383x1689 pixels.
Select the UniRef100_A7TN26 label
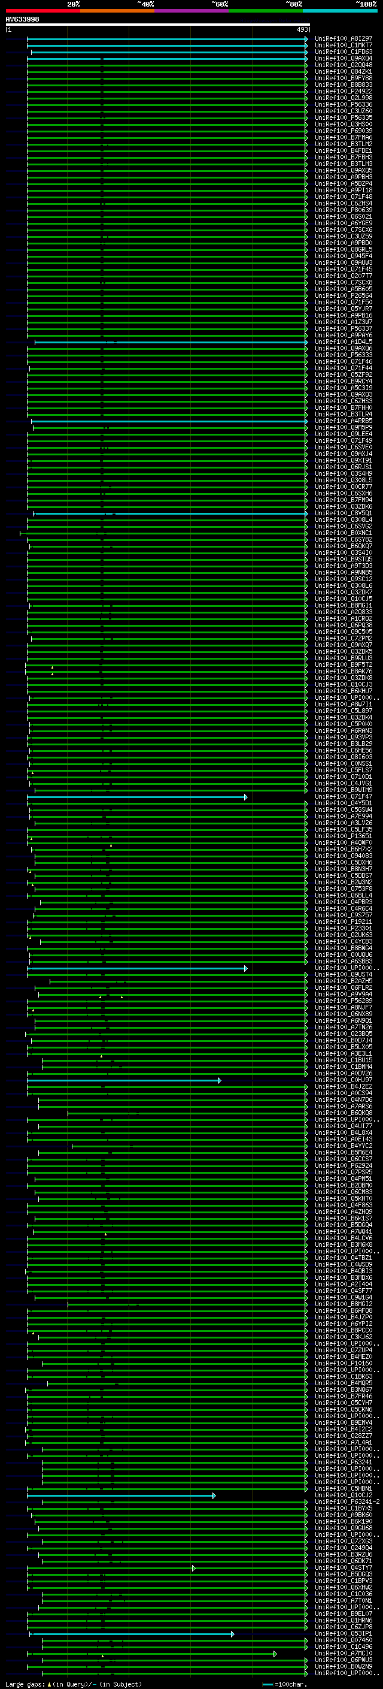pos(343,1028)
